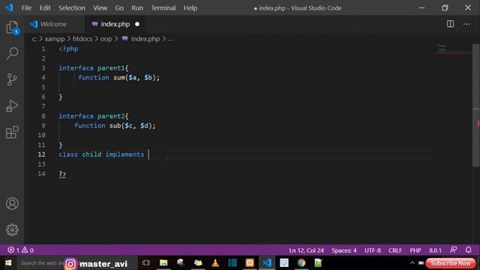This screenshot has height=270, width=480.
Task: Open the File menu
Action: pyautogui.click(x=26, y=8)
